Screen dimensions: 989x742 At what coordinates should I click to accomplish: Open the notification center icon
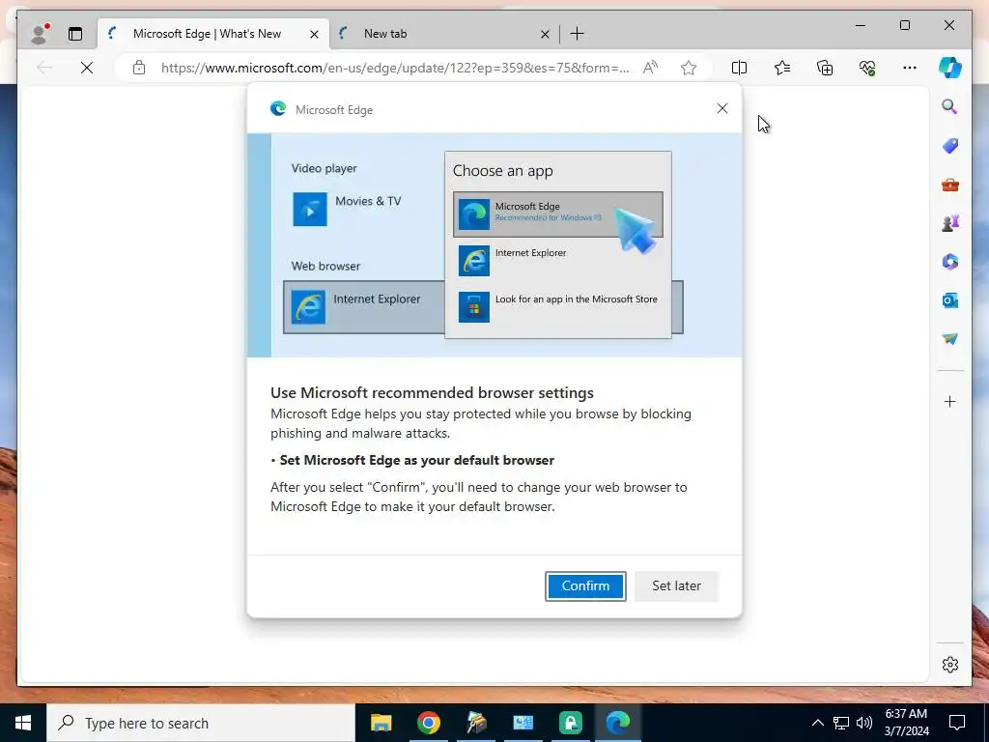pos(957,723)
